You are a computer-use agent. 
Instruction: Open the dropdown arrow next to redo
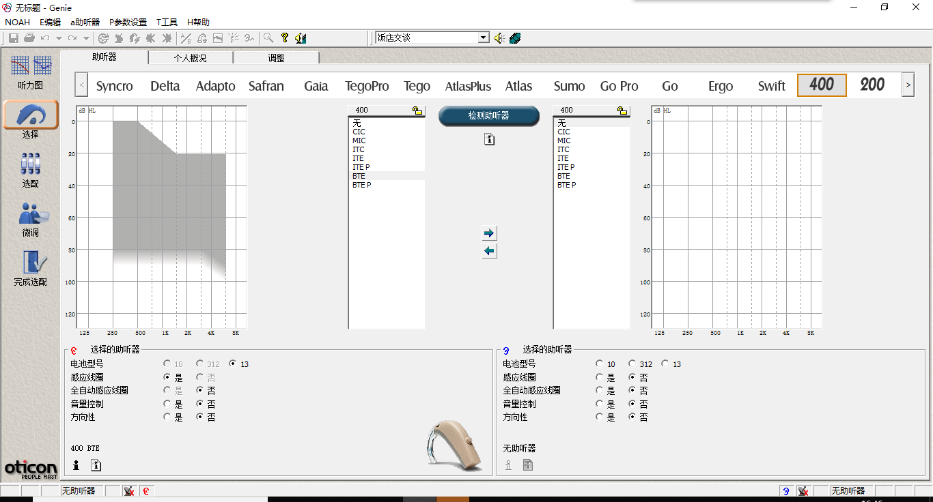coord(86,38)
